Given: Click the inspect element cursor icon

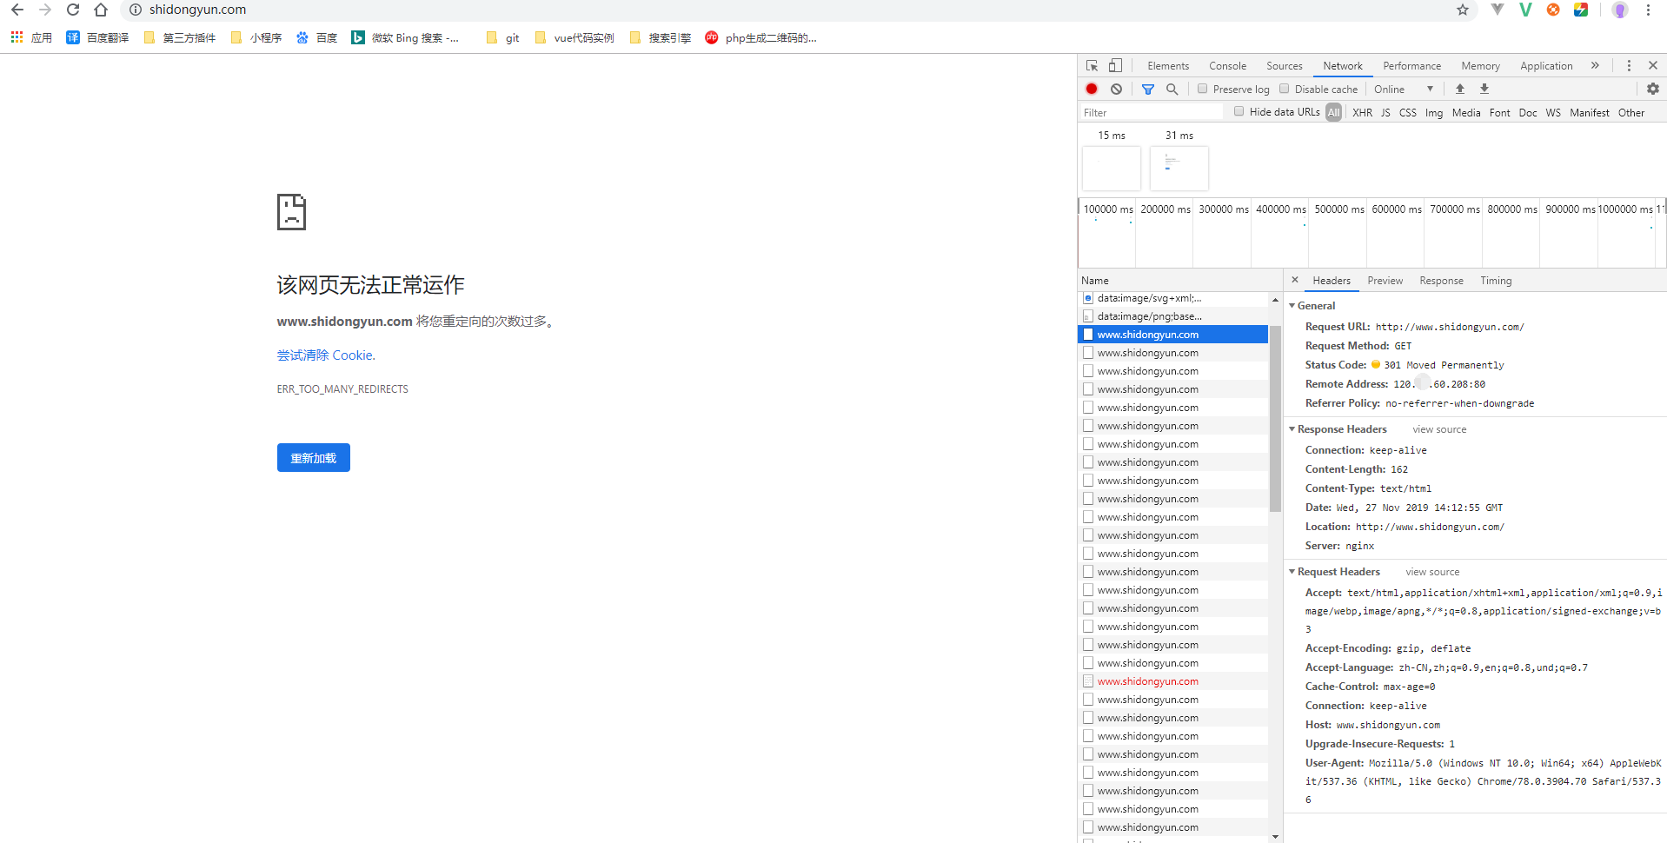Looking at the screenshot, I should [1092, 65].
